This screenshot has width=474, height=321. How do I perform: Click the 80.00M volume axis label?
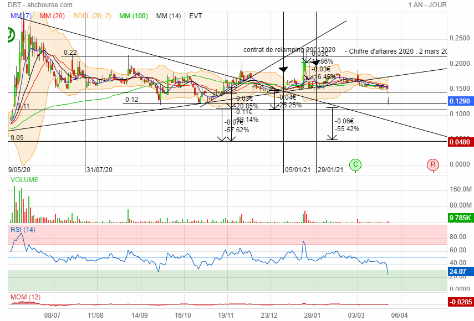click(461, 205)
